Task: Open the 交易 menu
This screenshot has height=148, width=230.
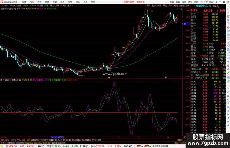Action: (70, 2)
